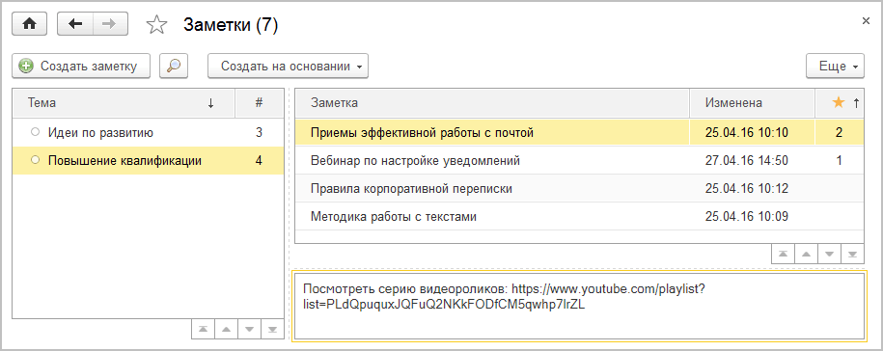883x351 pixels.
Task: Close the Заметки form
Action: (866, 21)
